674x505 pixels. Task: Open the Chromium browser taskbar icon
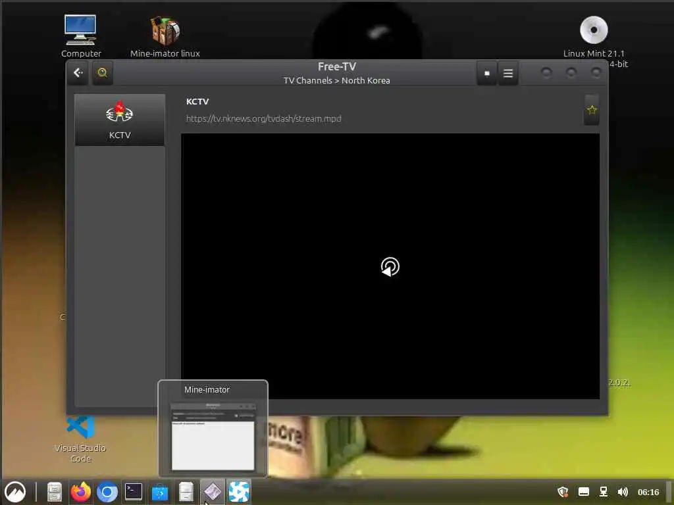[x=107, y=492]
